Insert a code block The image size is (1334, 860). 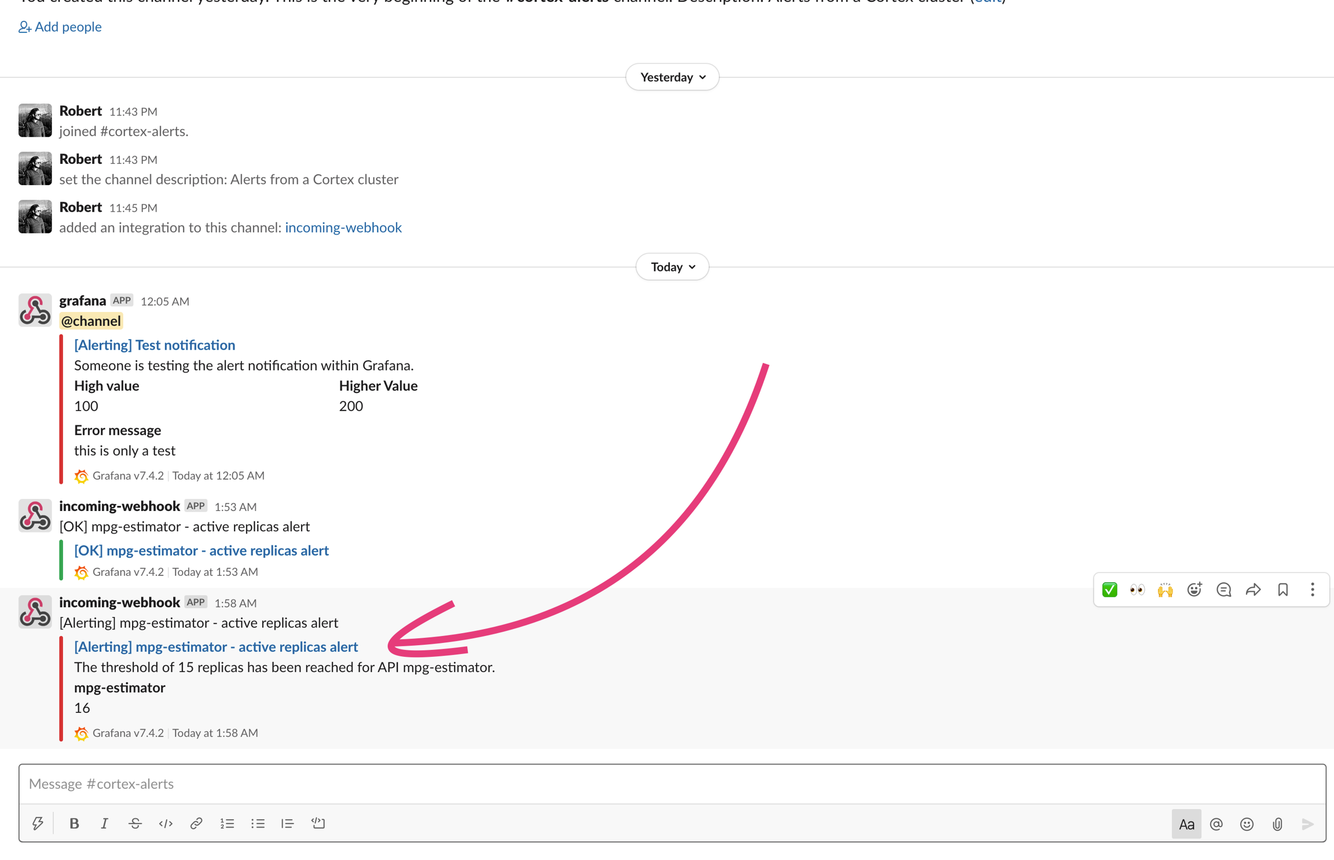click(318, 823)
